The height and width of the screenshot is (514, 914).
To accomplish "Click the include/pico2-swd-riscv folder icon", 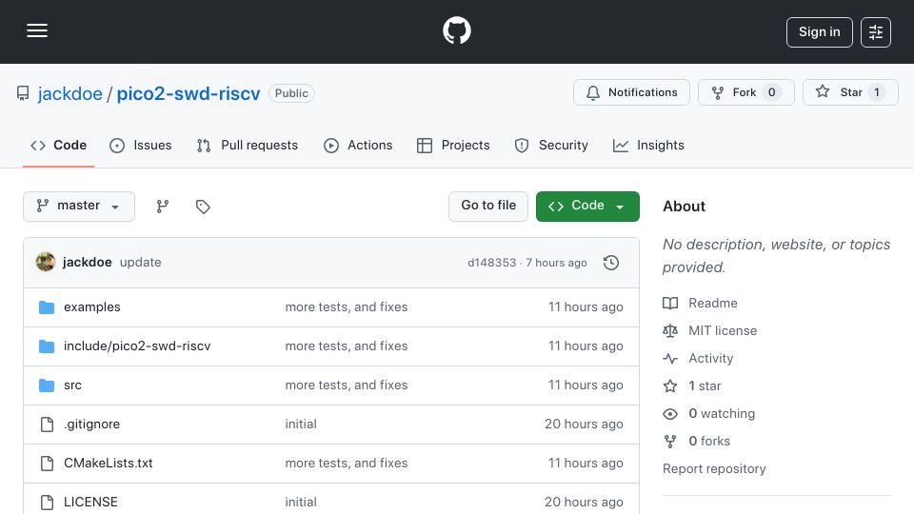I will point(47,346).
